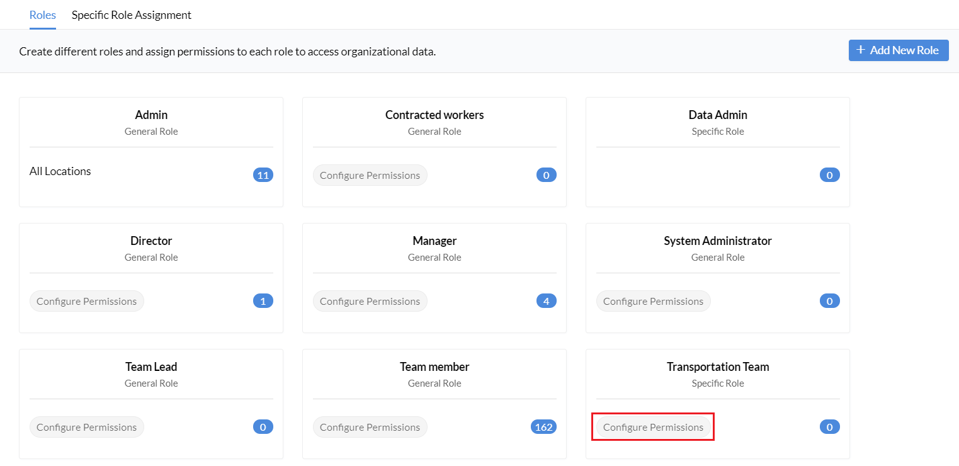This screenshot has height=466, width=959.
Task: Click General Role label under Manager
Action: tap(434, 258)
